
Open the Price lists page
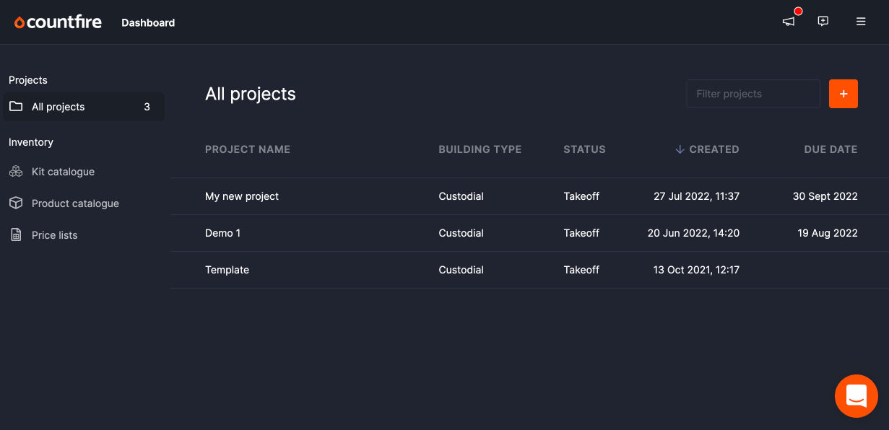[54, 235]
